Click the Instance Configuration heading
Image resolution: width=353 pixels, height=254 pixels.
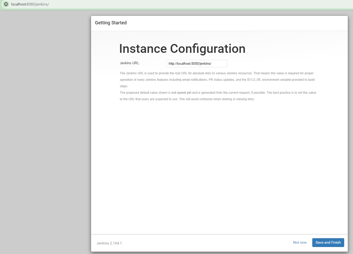coord(182,49)
